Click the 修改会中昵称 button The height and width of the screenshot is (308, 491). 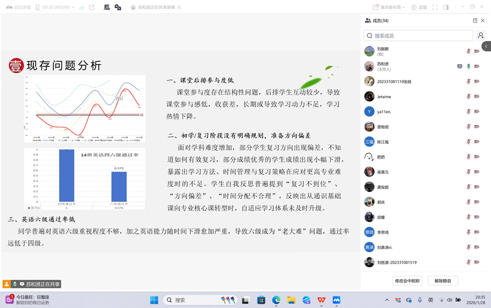click(x=407, y=281)
